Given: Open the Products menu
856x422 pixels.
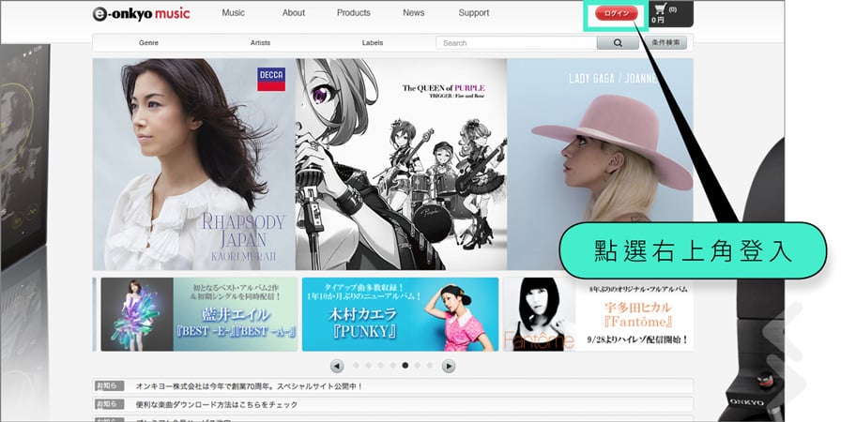Looking at the screenshot, I should [353, 12].
